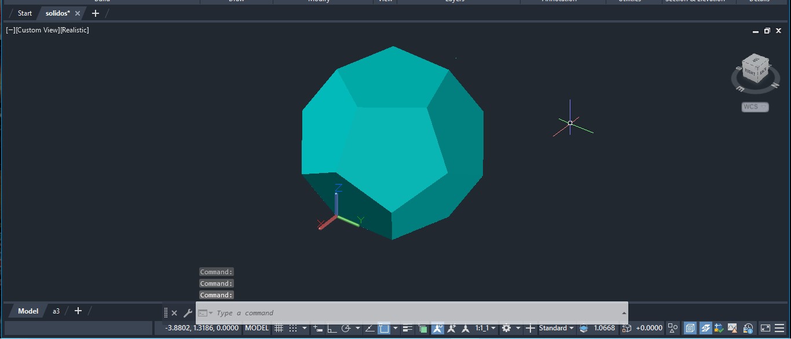791x339 pixels.
Task: Click the workspace switching gear icon
Action: pyautogui.click(x=506, y=328)
